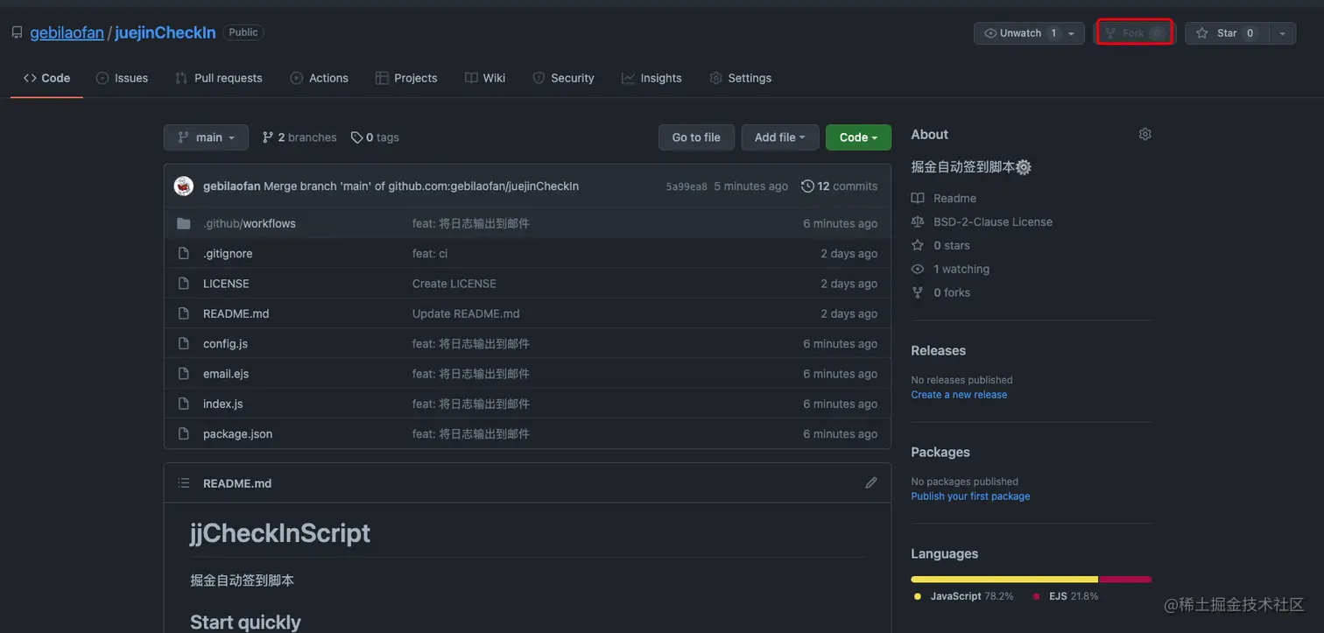Open the Merge branch 'main' commit message
The image size is (1324, 633).
(x=421, y=186)
